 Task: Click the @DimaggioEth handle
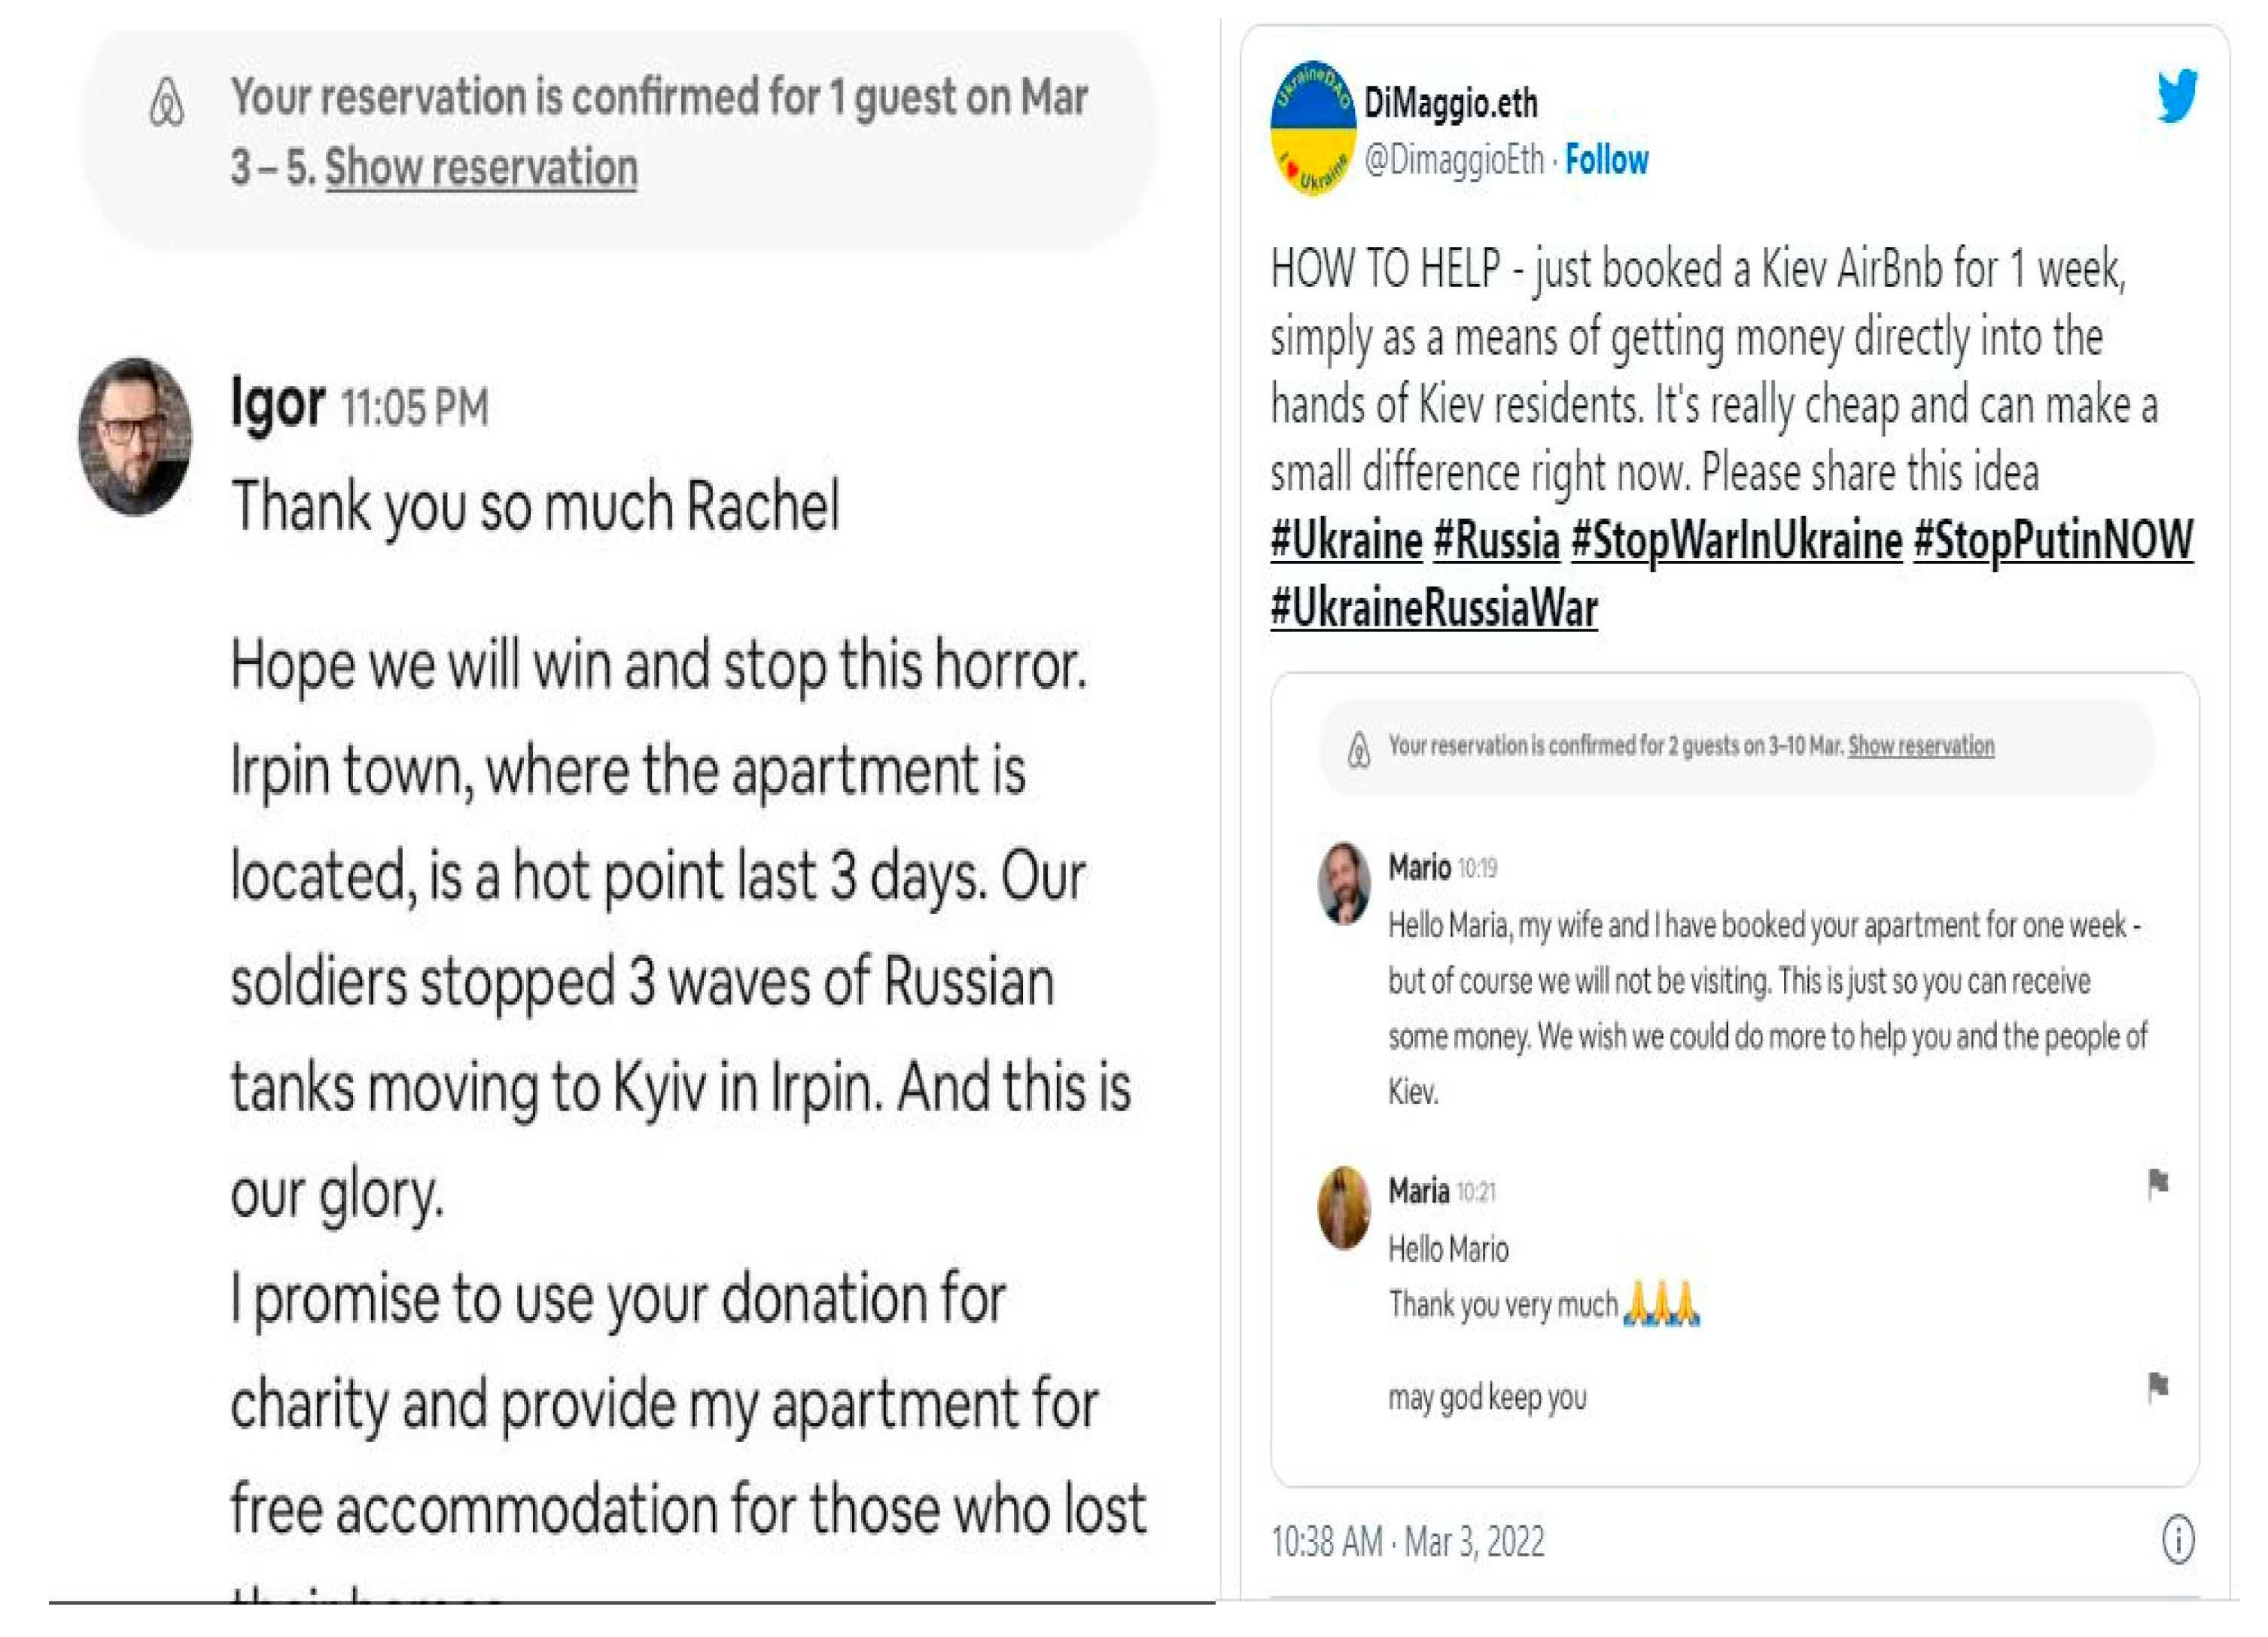pyautogui.click(x=1453, y=160)
